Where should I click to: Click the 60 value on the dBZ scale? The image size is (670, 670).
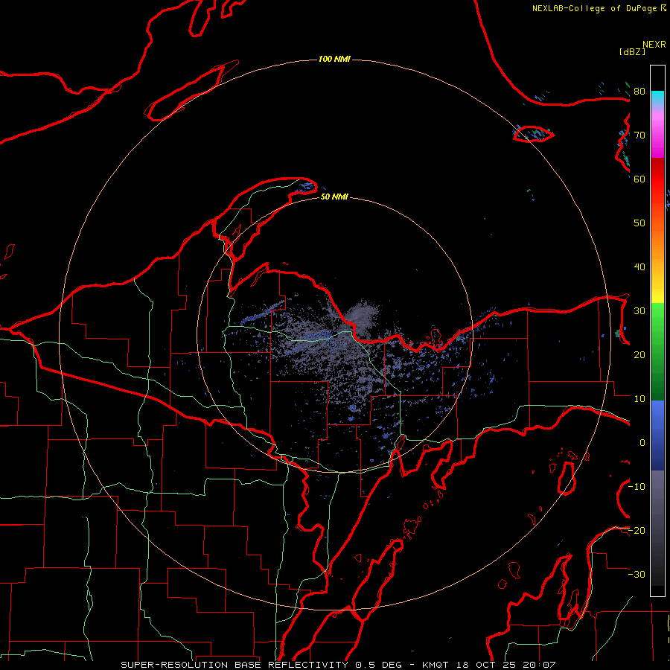tap(639, 179)
